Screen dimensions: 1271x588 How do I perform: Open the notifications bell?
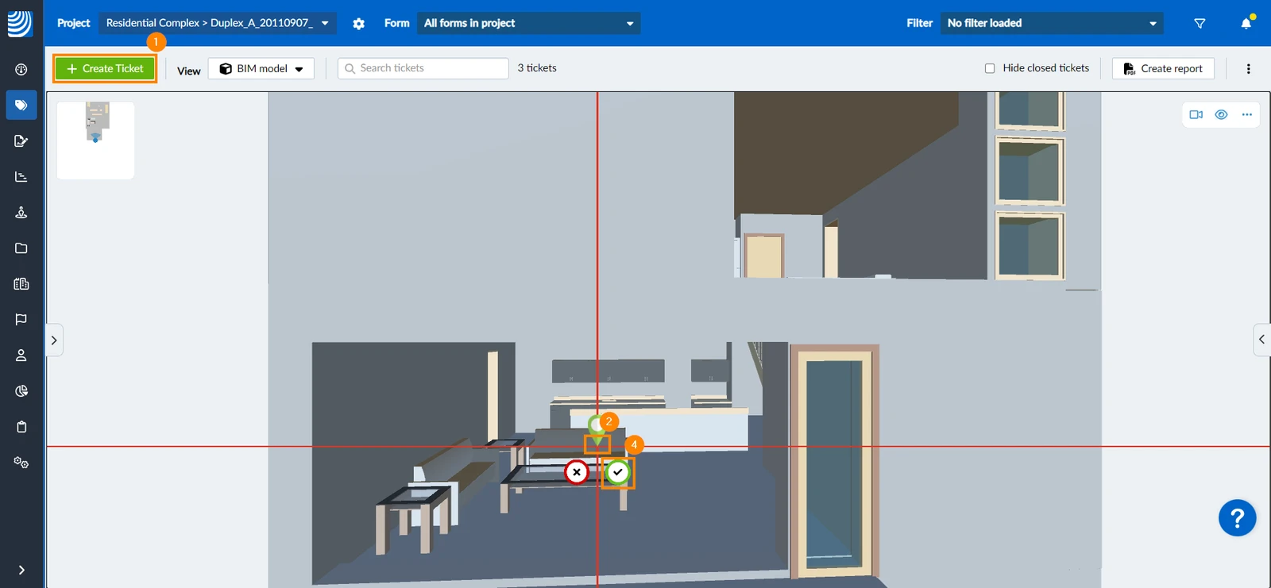coord(1246,23)
